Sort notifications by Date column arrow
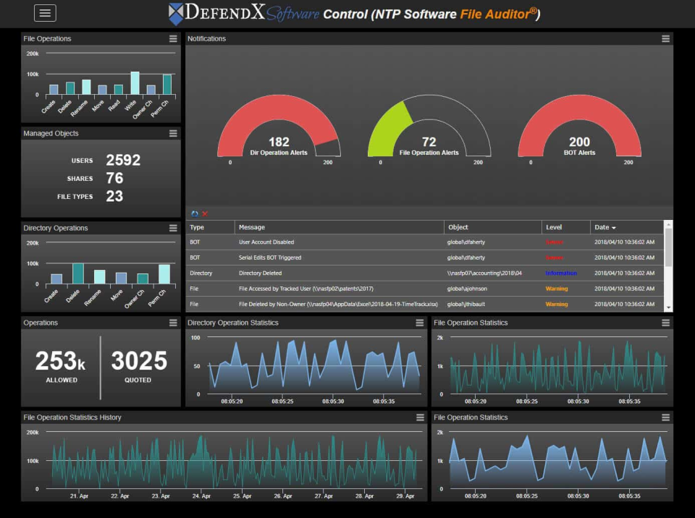This screenshot has width=695, height=518. click(x=614, y=227)
